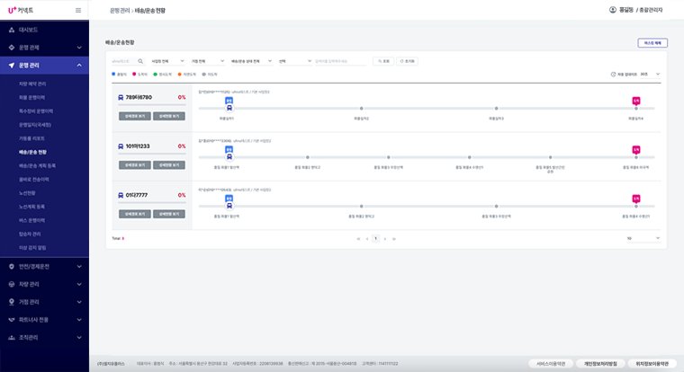Click the 초기화 reset button
Image resolution: width=684 pixels, height=372 pixels.
point(408,61)
